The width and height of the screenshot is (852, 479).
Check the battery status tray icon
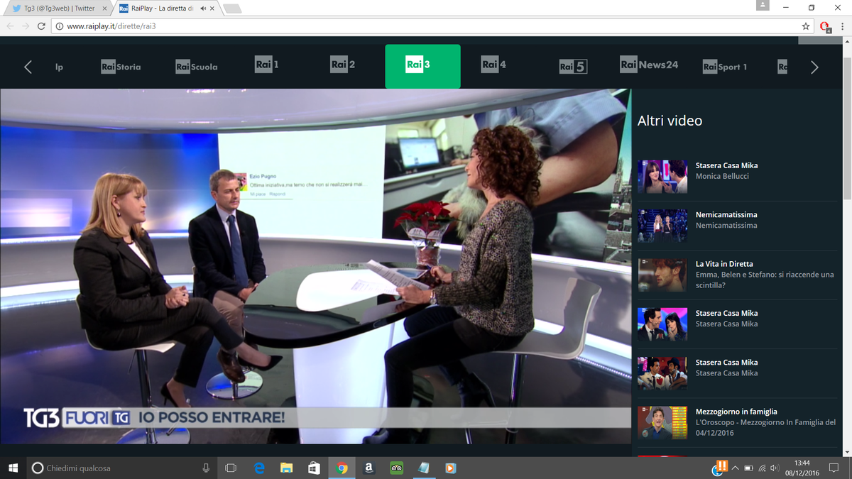(x=748, y=468)
